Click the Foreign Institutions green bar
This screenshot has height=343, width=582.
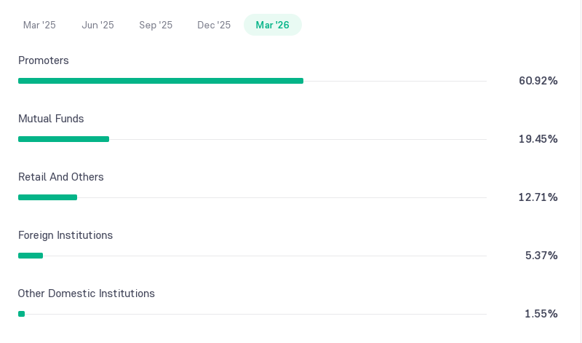tap(31, 256)
